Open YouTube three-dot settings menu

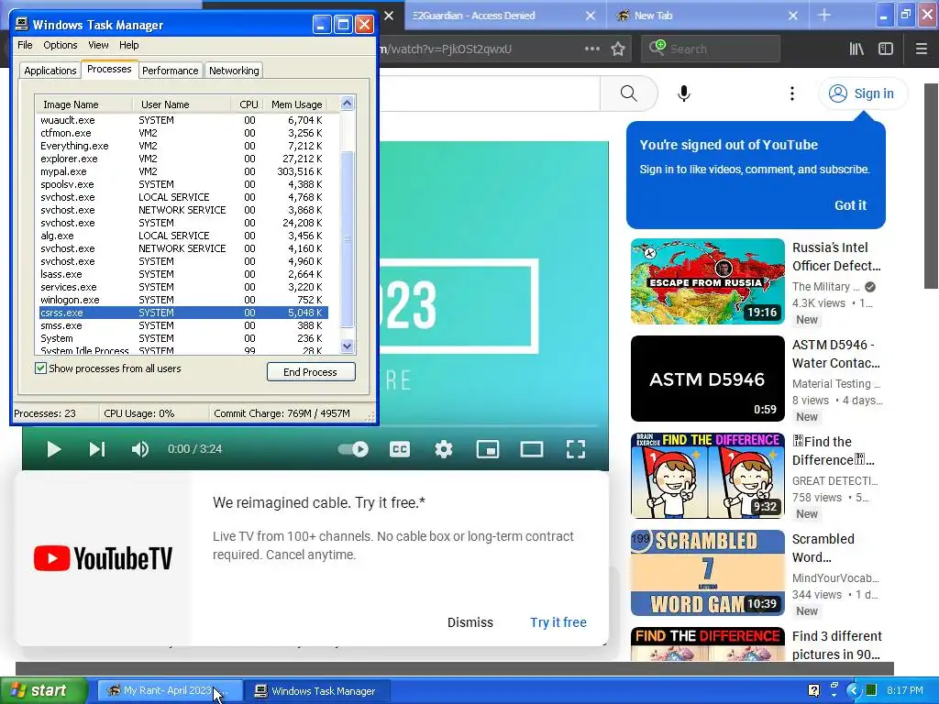tap(791, 93)
